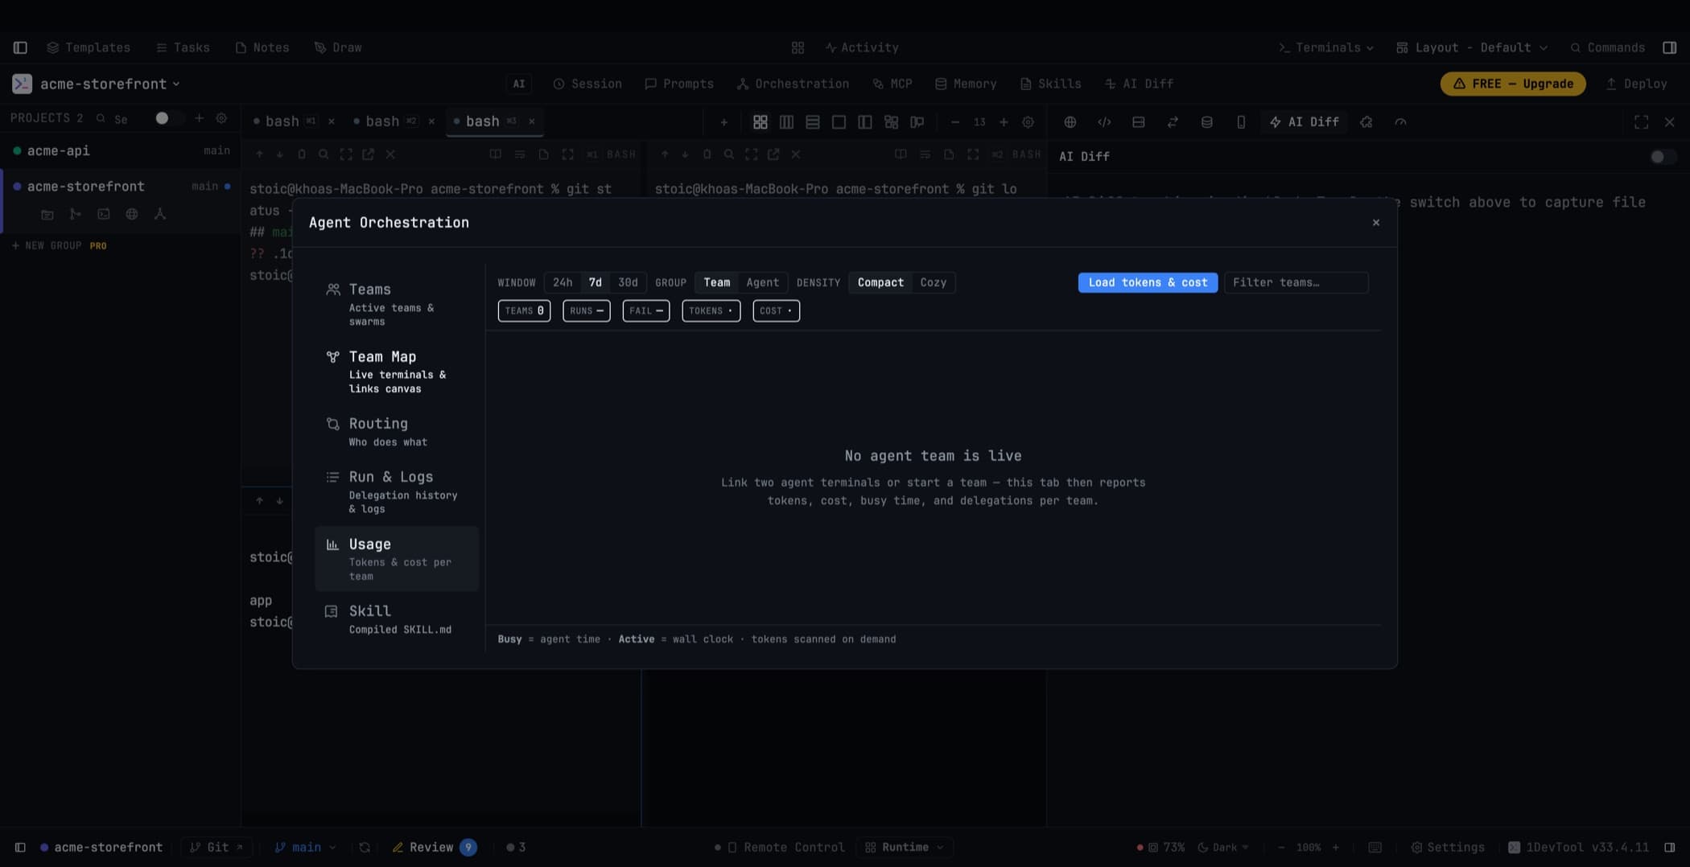Choose Cozy density
This screenshot has width=1690, height=867.
click(933, 282)
